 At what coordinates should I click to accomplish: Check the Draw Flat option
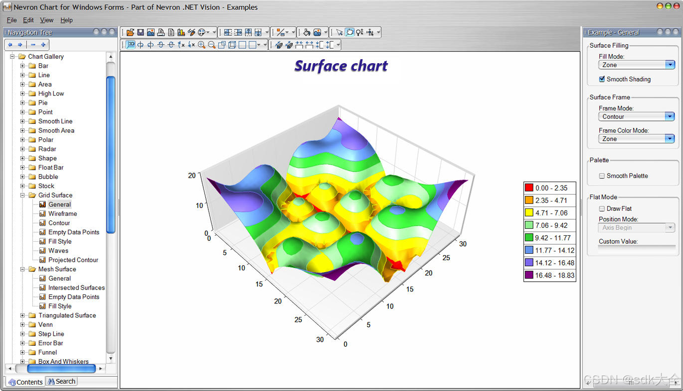(x=602, y=208)
